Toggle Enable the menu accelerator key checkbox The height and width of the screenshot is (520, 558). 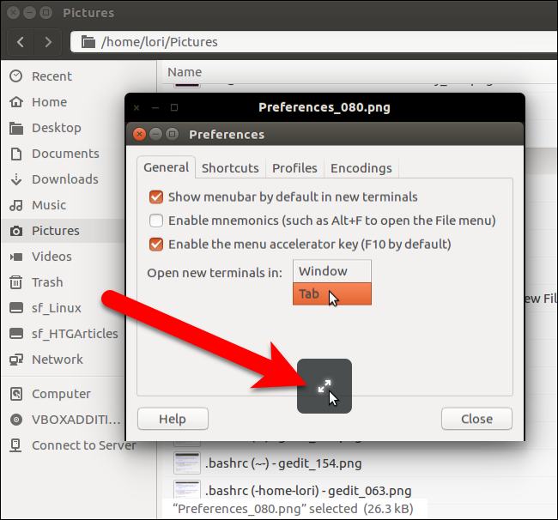click(x=156, y=245)
